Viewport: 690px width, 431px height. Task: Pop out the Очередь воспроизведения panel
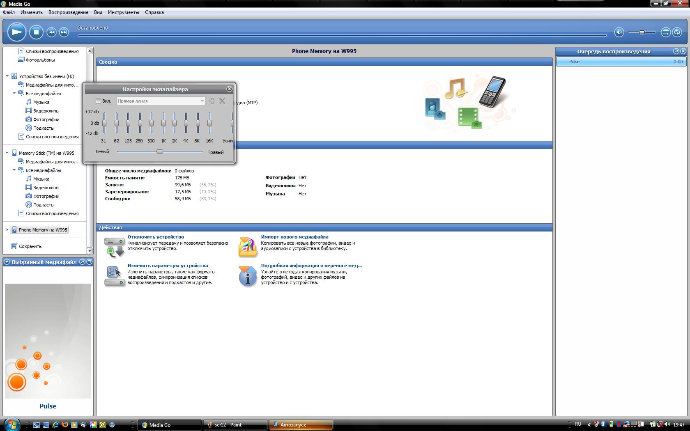tap(676, 51)
